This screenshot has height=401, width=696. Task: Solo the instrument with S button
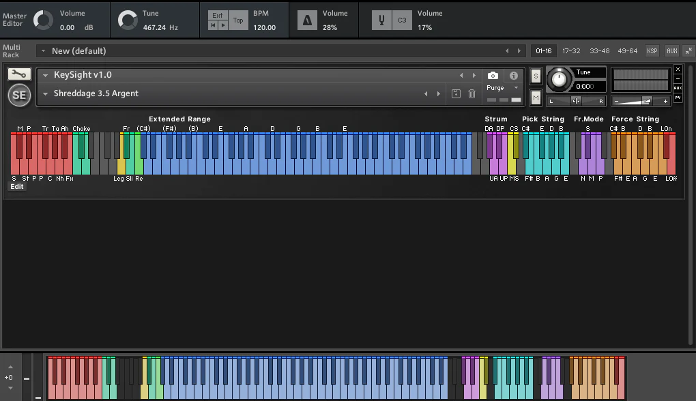click(536, 76)
